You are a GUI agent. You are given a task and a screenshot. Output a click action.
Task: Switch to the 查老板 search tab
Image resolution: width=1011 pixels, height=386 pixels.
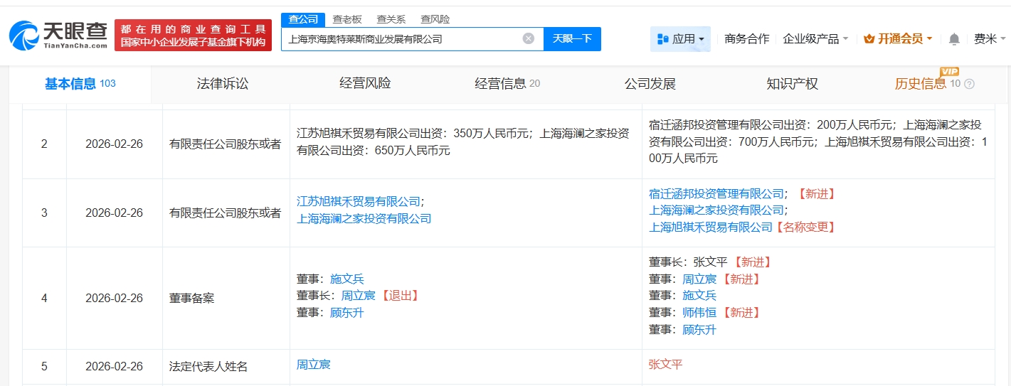347,19
